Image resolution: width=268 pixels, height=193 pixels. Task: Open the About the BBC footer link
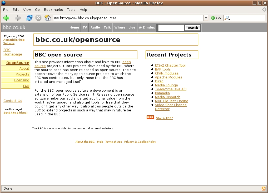tap(85, 142)
